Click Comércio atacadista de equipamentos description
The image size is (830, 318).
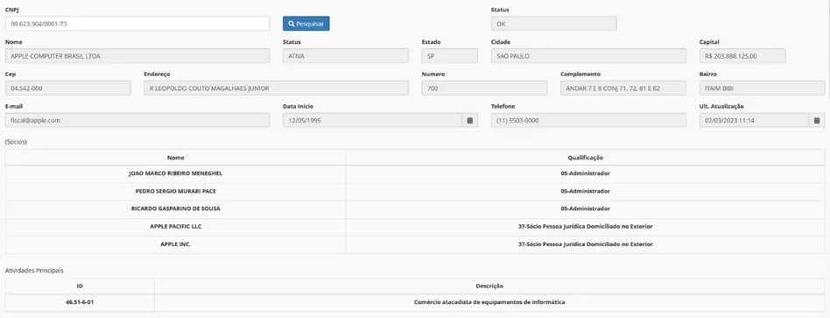coord(489,302)
